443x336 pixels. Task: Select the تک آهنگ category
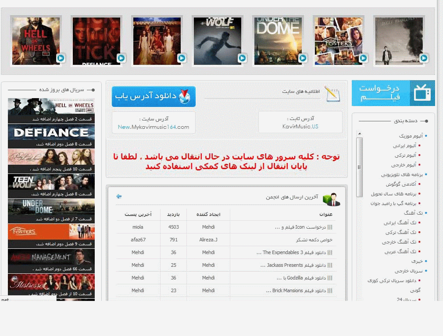click(x=413, y=213)
